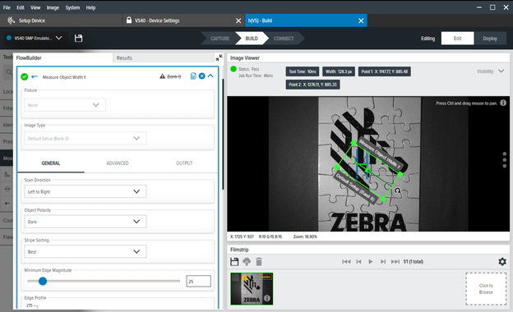Viewport: 513px width, 312px height.
Task: Switch to the ADVANCED tab
Action: point(118,163)
